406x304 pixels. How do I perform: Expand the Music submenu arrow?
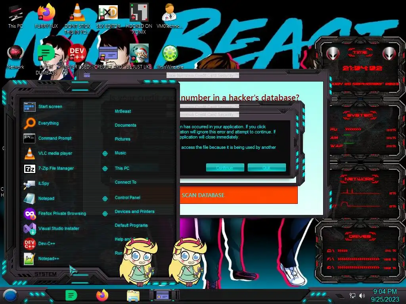(x=105, y=154)
